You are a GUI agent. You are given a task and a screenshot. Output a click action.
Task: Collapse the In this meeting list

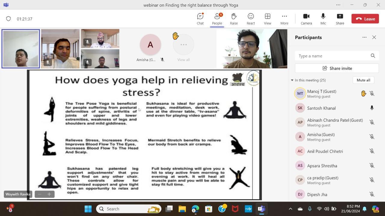pyautogui.click(x=292, y=80)
